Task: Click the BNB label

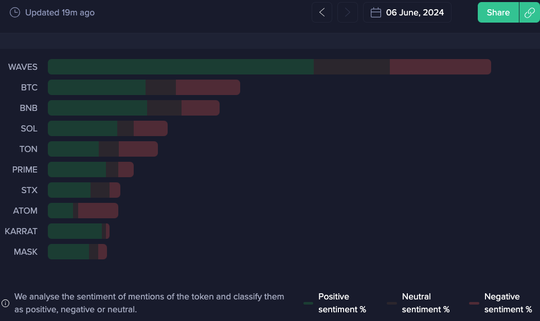Action: [29, 108]
